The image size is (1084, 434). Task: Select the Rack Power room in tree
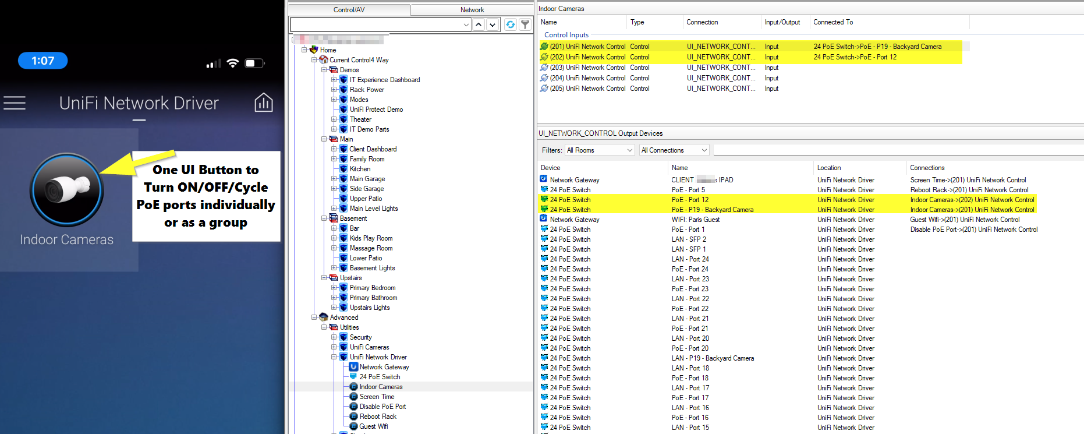pos(367,90)
